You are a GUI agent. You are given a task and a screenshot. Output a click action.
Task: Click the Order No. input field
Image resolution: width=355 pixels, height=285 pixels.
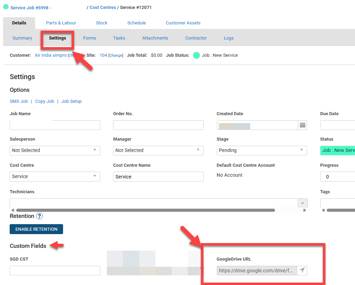point(158,125)
